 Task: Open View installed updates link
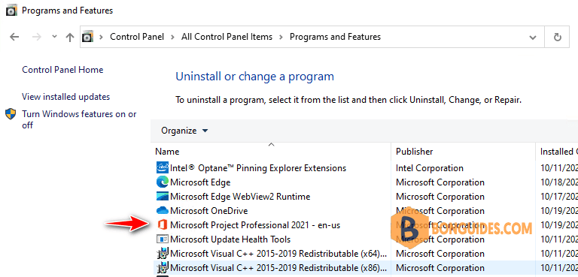pyautogui.click(x=66, y=97)
